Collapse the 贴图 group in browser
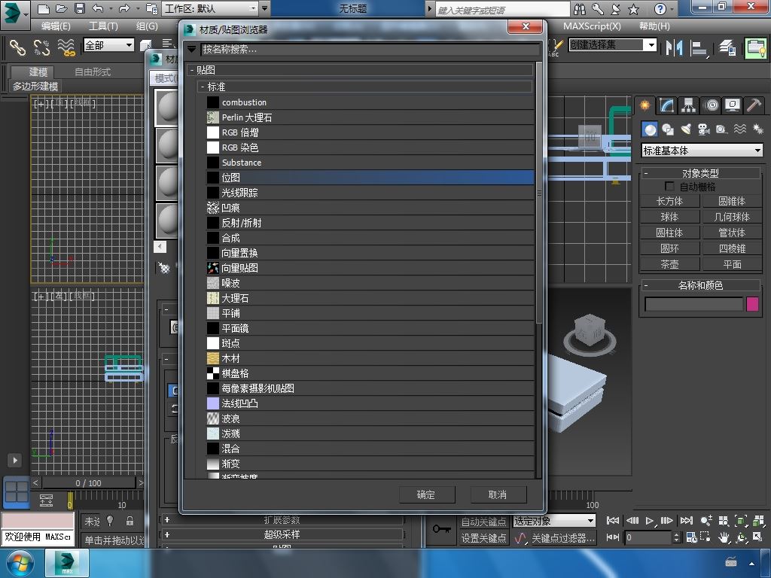 click(192, 70)
